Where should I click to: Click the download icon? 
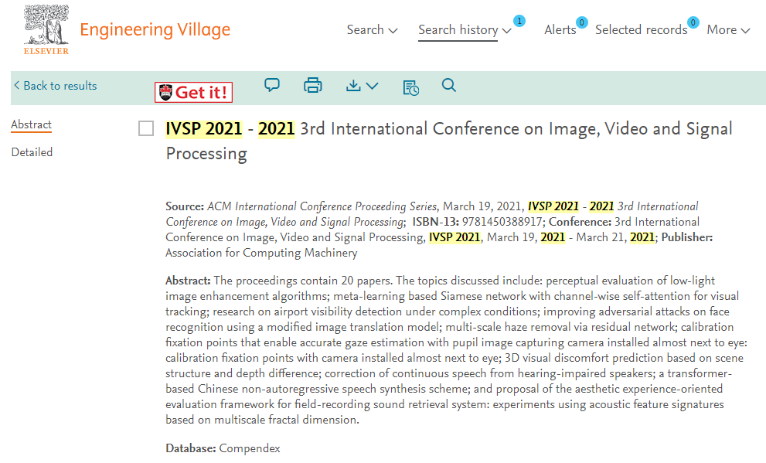pos(353,86)
